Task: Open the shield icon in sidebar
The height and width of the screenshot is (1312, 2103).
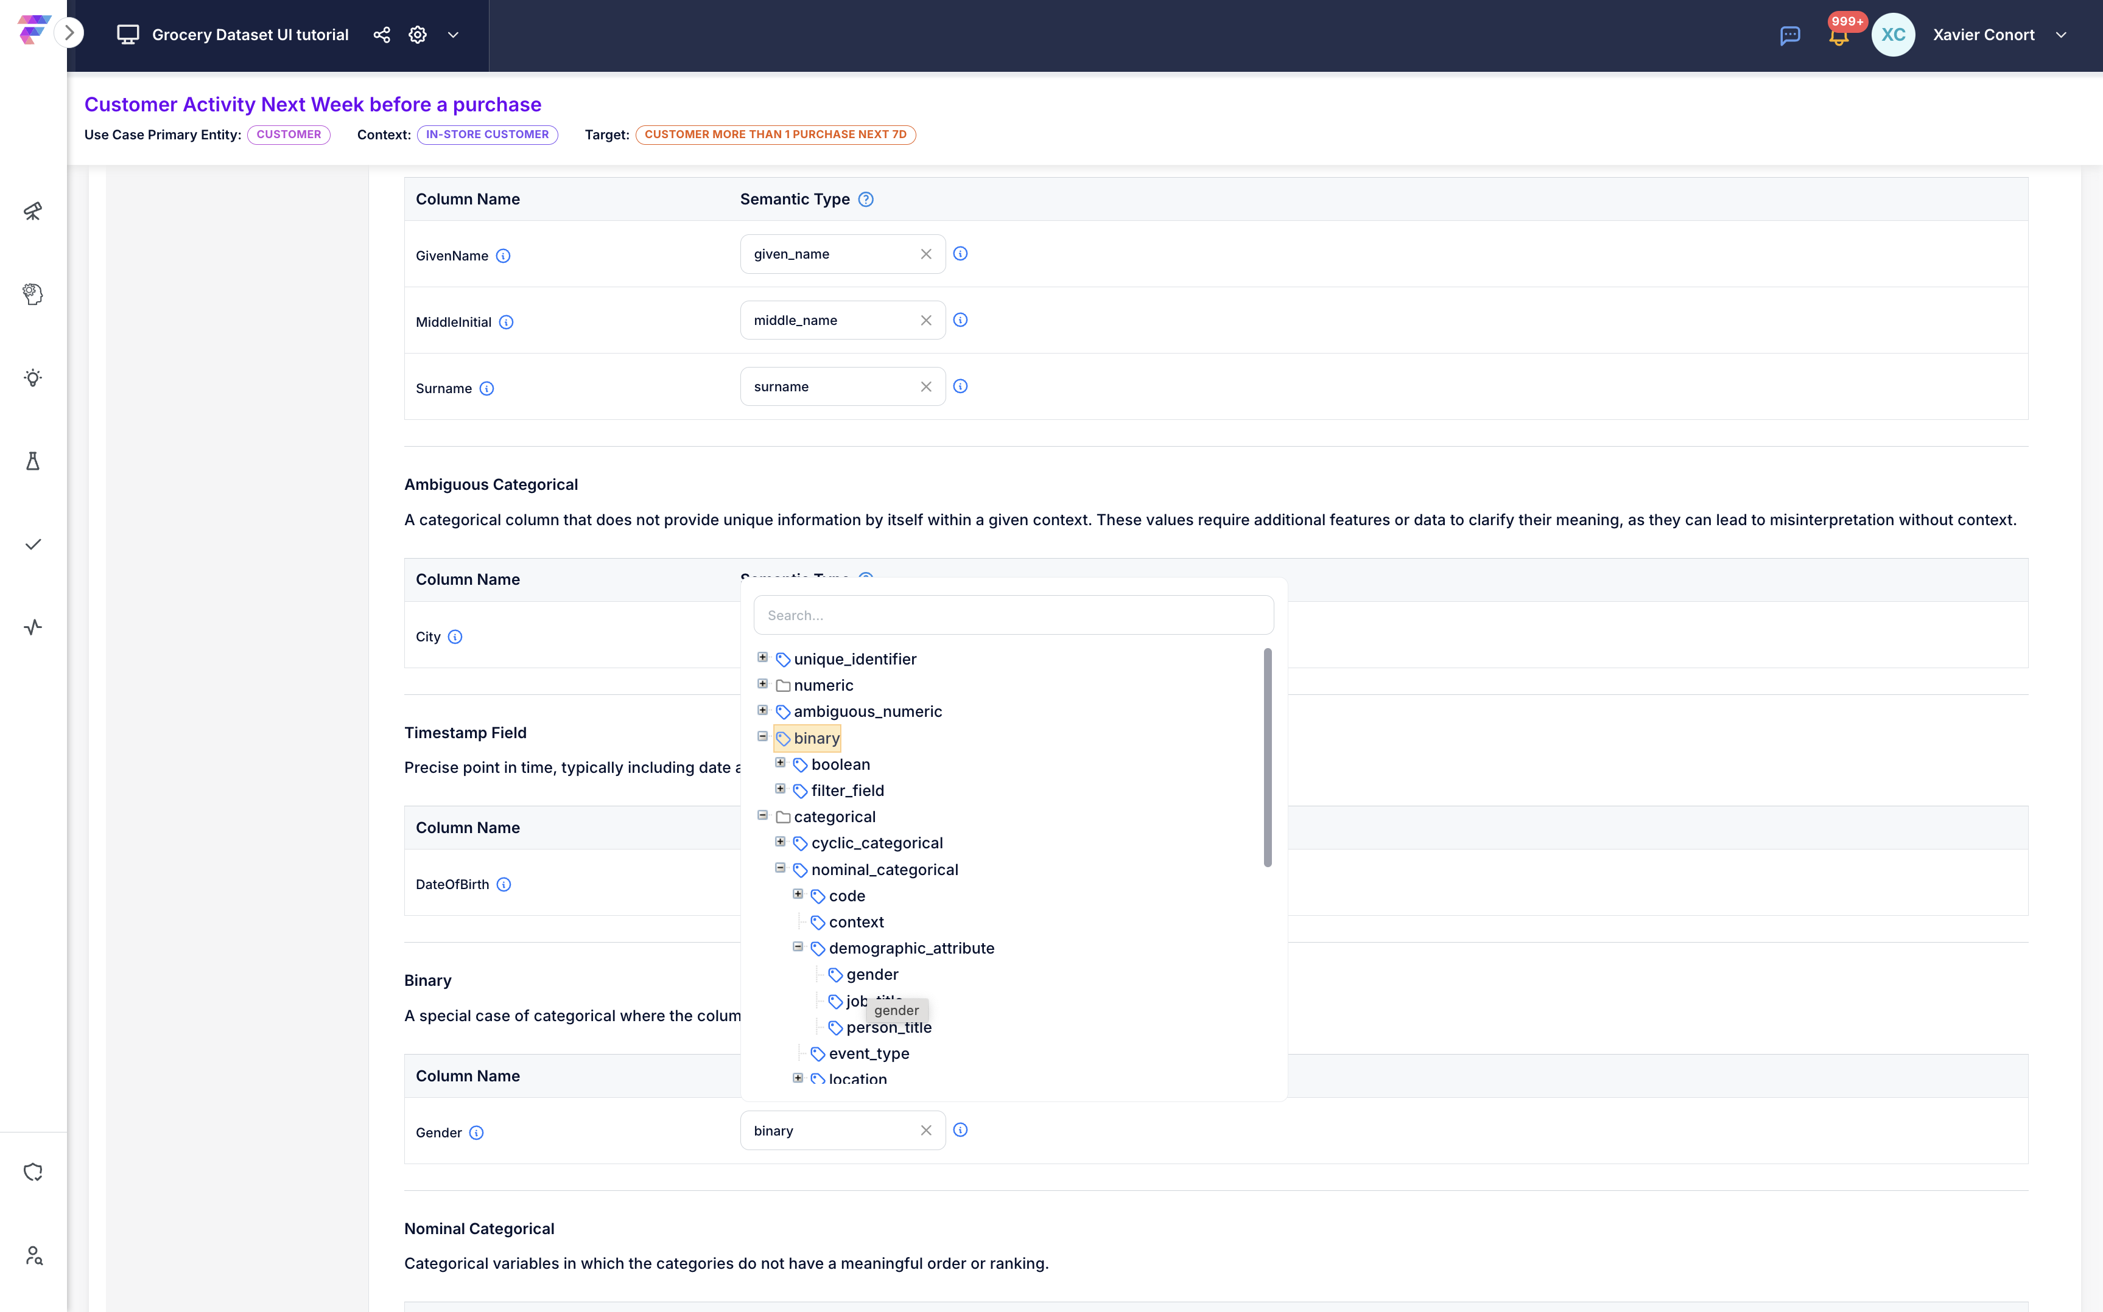Action: tap(33, 1172)
